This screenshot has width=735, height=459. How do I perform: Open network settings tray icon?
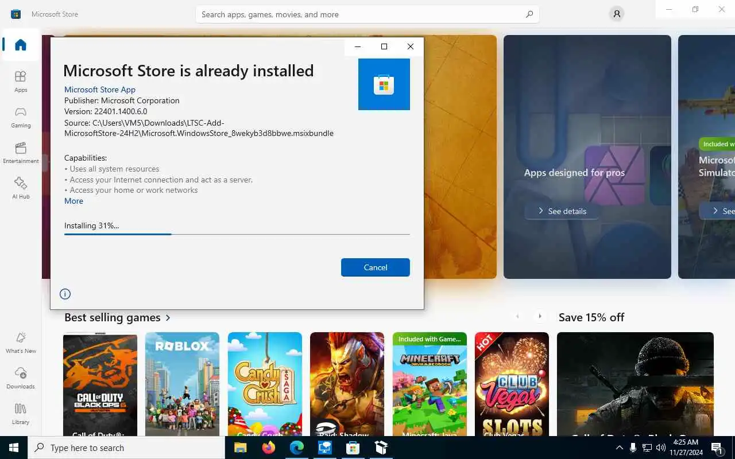pyautogui.click(x=647, y=448)
